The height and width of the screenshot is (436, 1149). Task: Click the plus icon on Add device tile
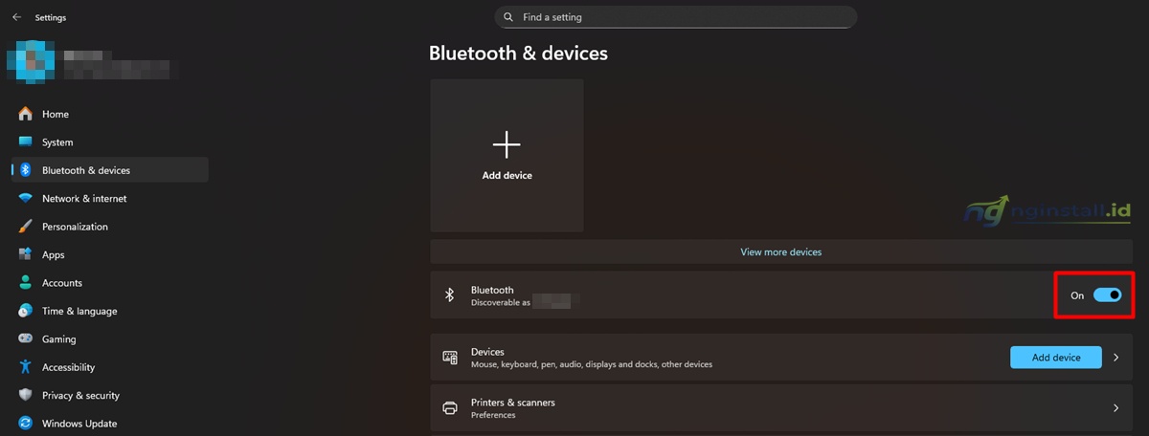tap(507, 144)
